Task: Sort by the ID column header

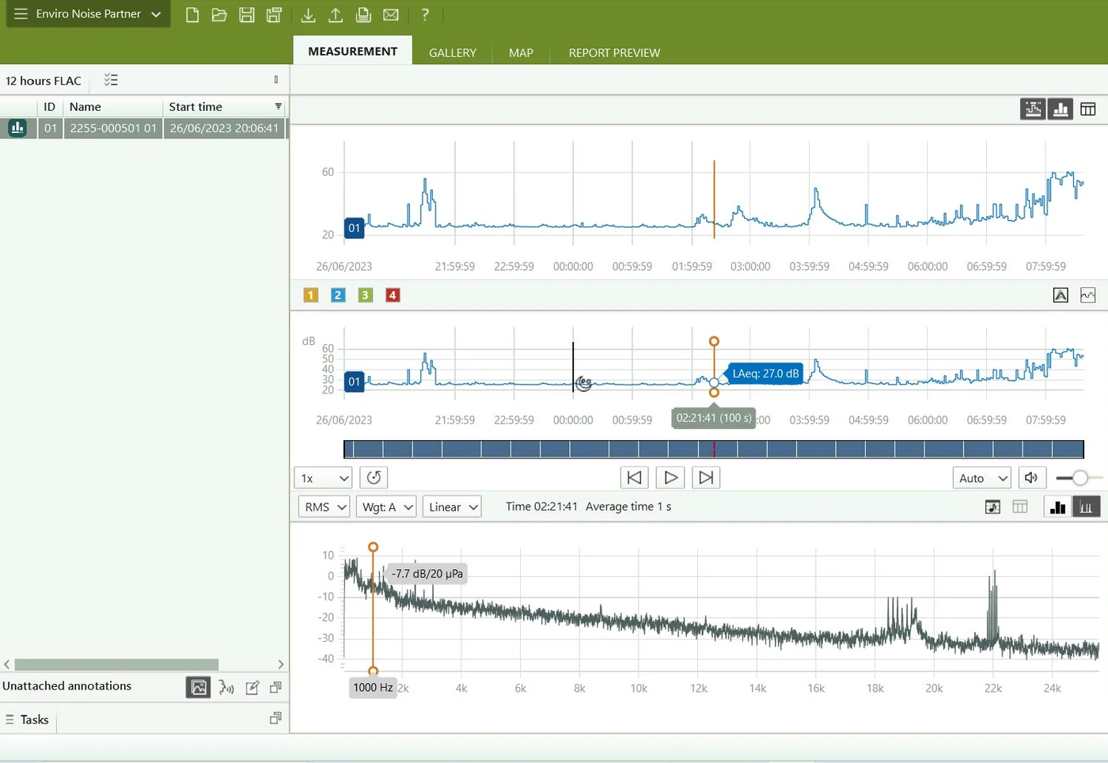Action: [x=50, y=107]
